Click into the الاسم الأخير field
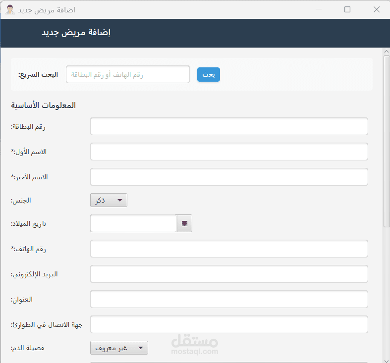This screenshot has height=363, width=390. coord(229,177)
